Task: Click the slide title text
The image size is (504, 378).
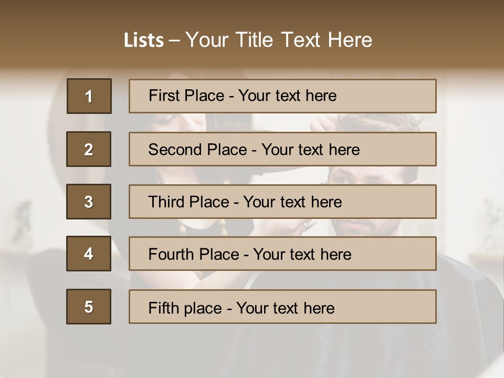Action: 248,40
